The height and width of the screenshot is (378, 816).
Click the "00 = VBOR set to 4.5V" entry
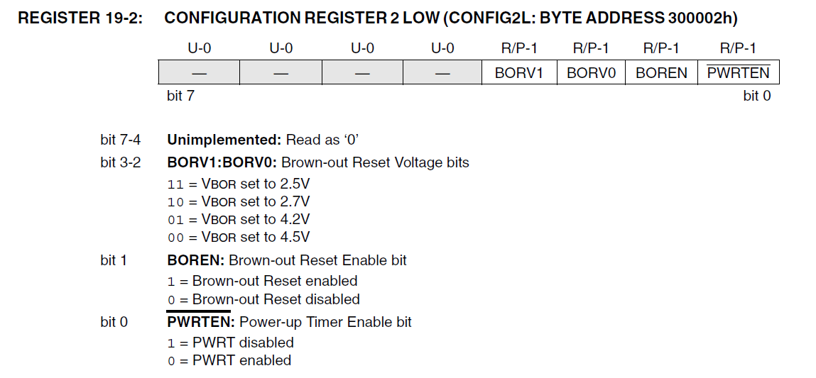[x=239, y=237]
